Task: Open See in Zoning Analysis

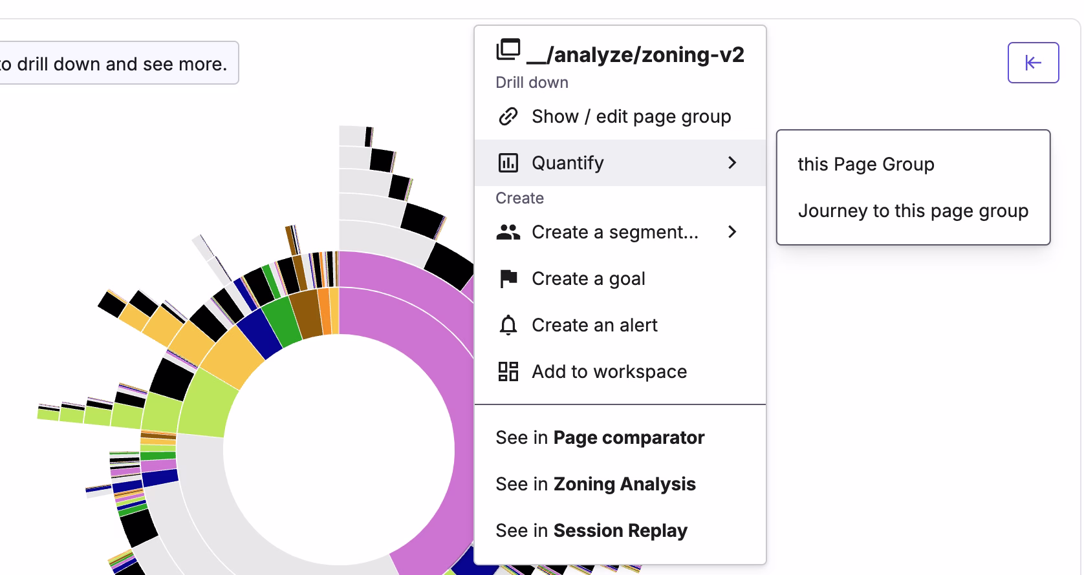Action: [x=595, y=484]
